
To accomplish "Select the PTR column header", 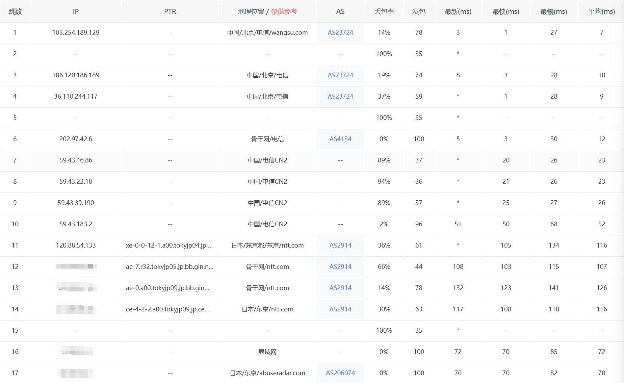I will click(170, 11).
